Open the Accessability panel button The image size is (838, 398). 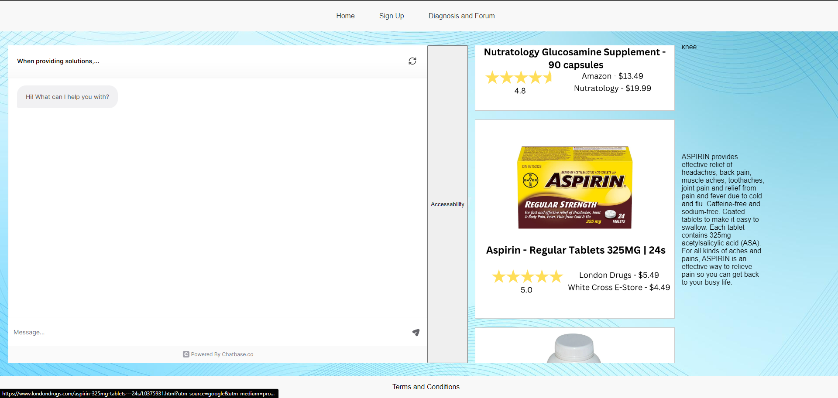click(x=447, y=204)
